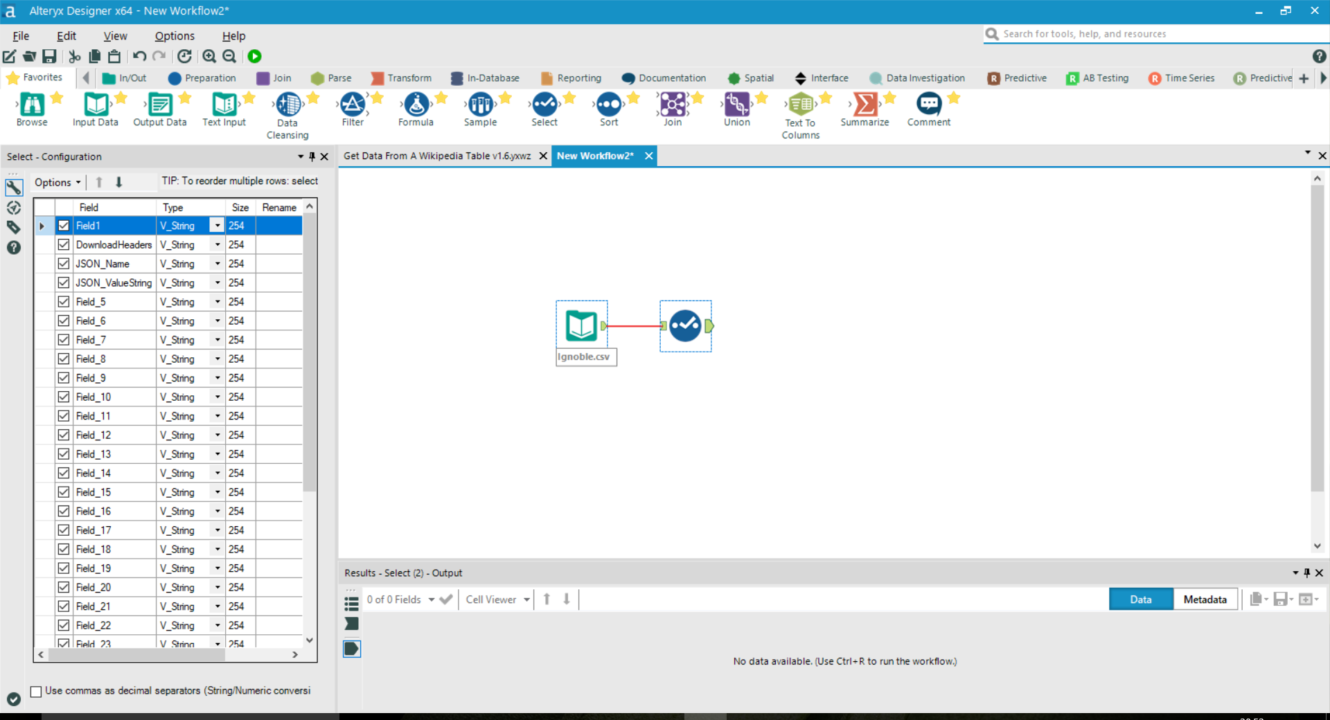This screenshot has height=720, width=1330.
Task: Select the Select tool node on canvas
Action: point(686,326)
